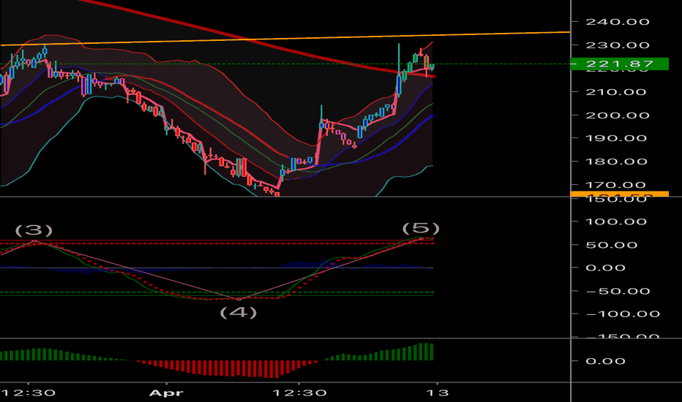This screenshot has height=402, width=682.
Task: Select the 230.00 price axis label
Action: click(618, 45)
